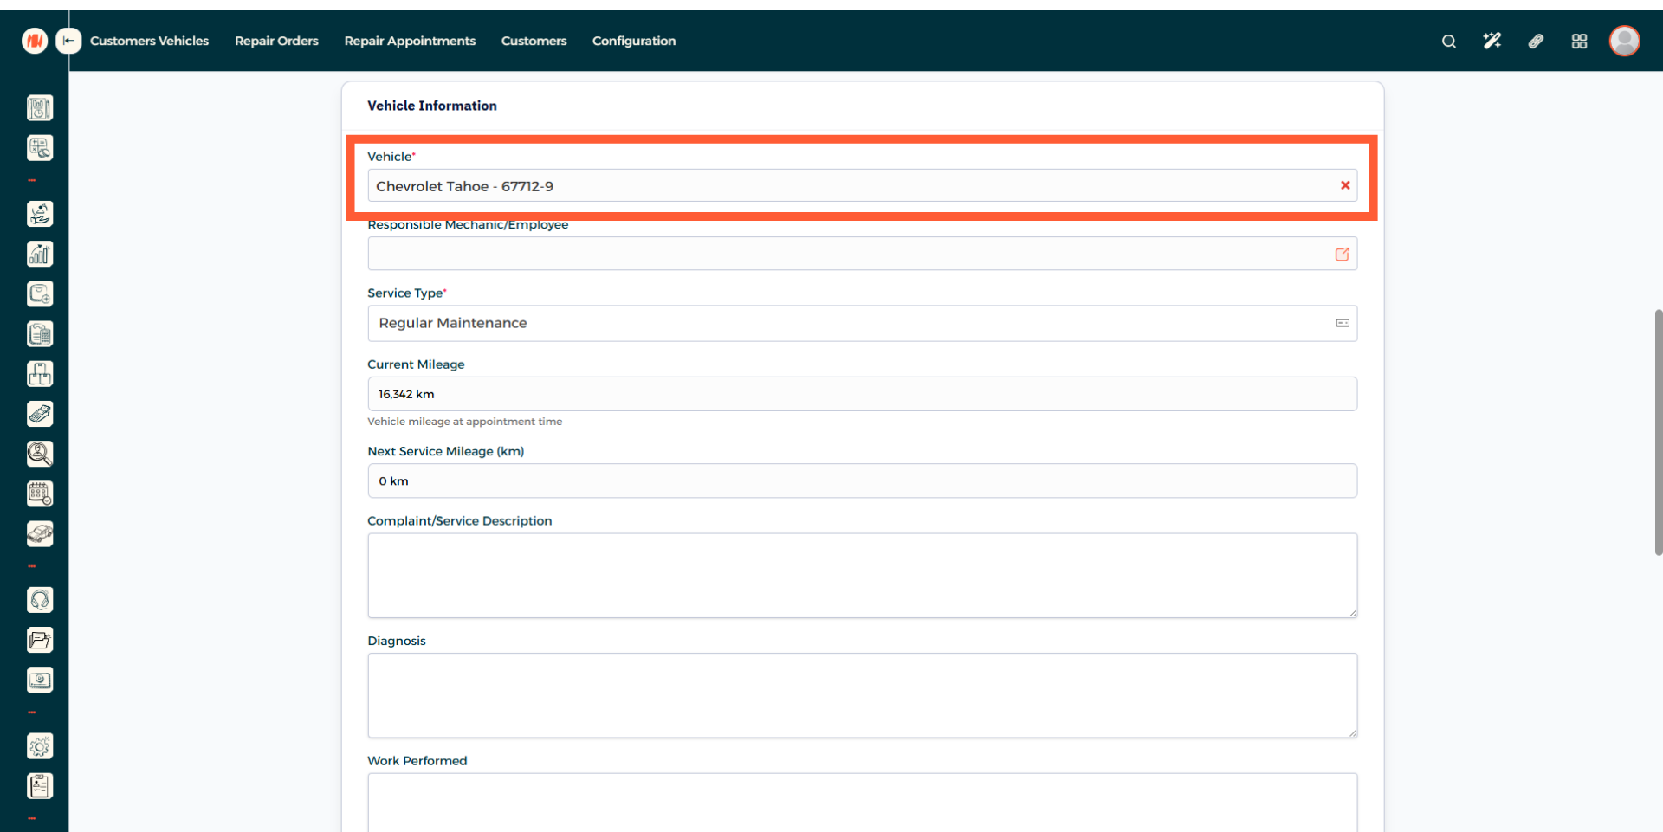The height and width of the screenshot is (832, 1663).
Task: Click the chain link icon
Action: click(1536, 42)
